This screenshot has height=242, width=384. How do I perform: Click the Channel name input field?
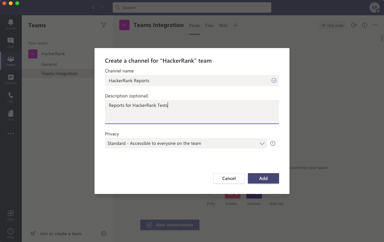[x=192, y=81]
